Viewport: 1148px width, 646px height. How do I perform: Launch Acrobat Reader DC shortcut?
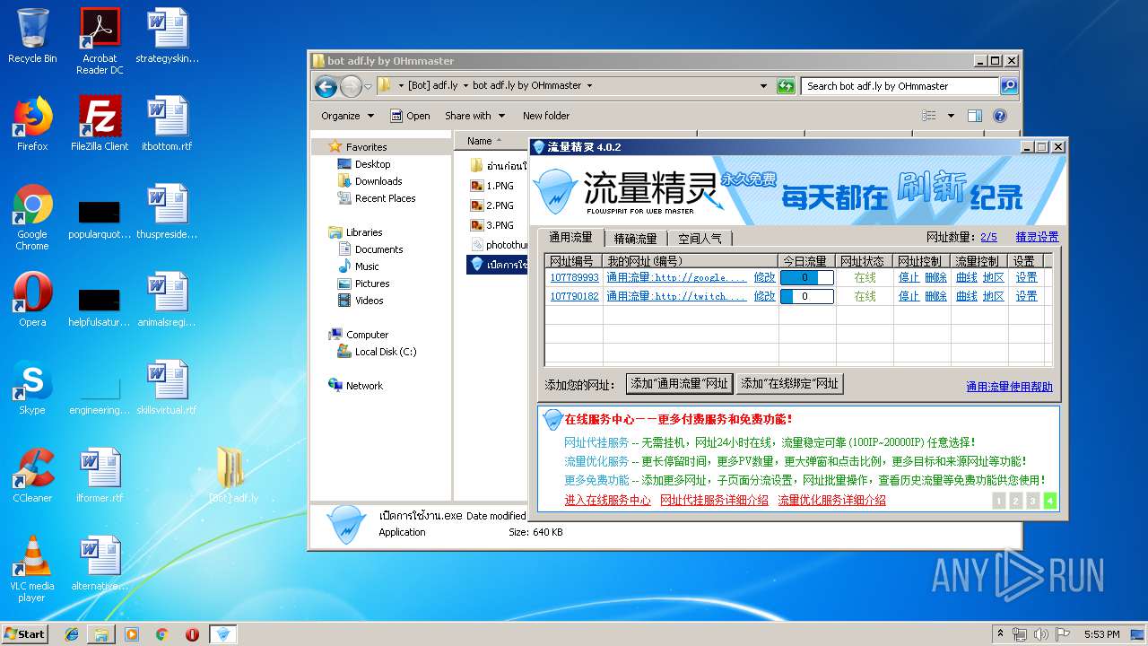100,41
